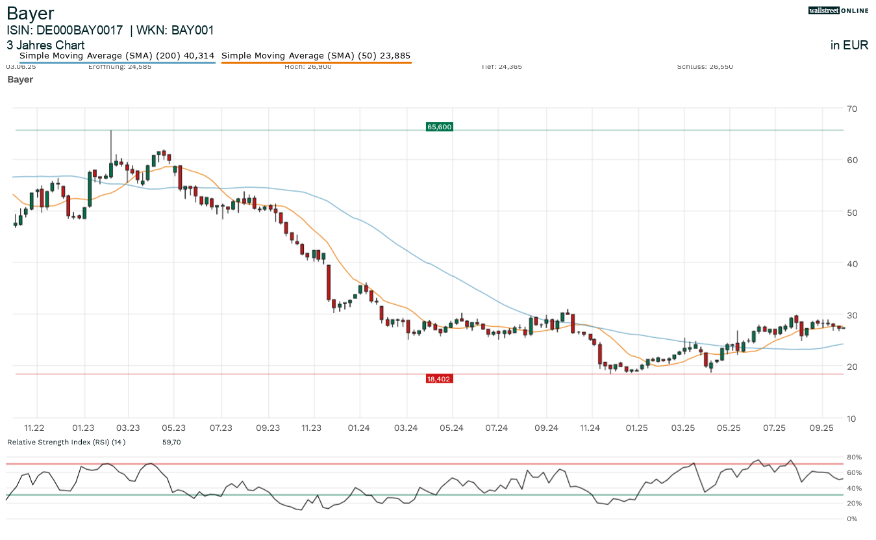Click the 40 price axis label
Image resolution: width=876 pixels, height=540 pixels.
851,263
